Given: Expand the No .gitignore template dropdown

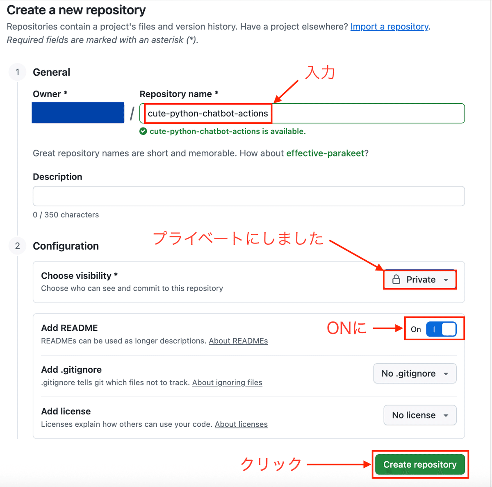Looking at the screenshot, I should (415, 373).
